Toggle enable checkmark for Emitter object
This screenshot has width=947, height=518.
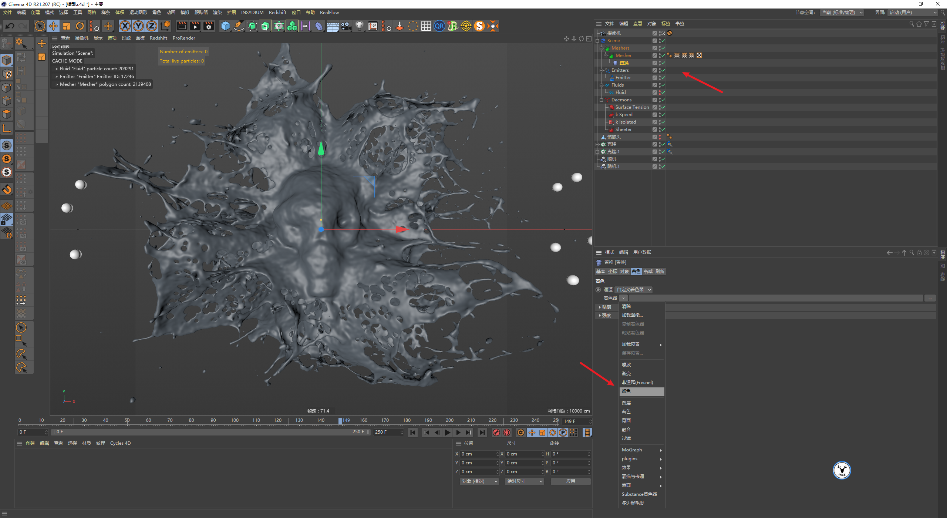664,78
